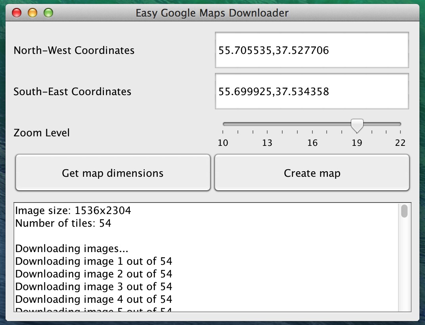This screenshot has height=325, width=425.
Task: Click the 'Image size: 1536x2304' log line
Action: pos(73,210)
